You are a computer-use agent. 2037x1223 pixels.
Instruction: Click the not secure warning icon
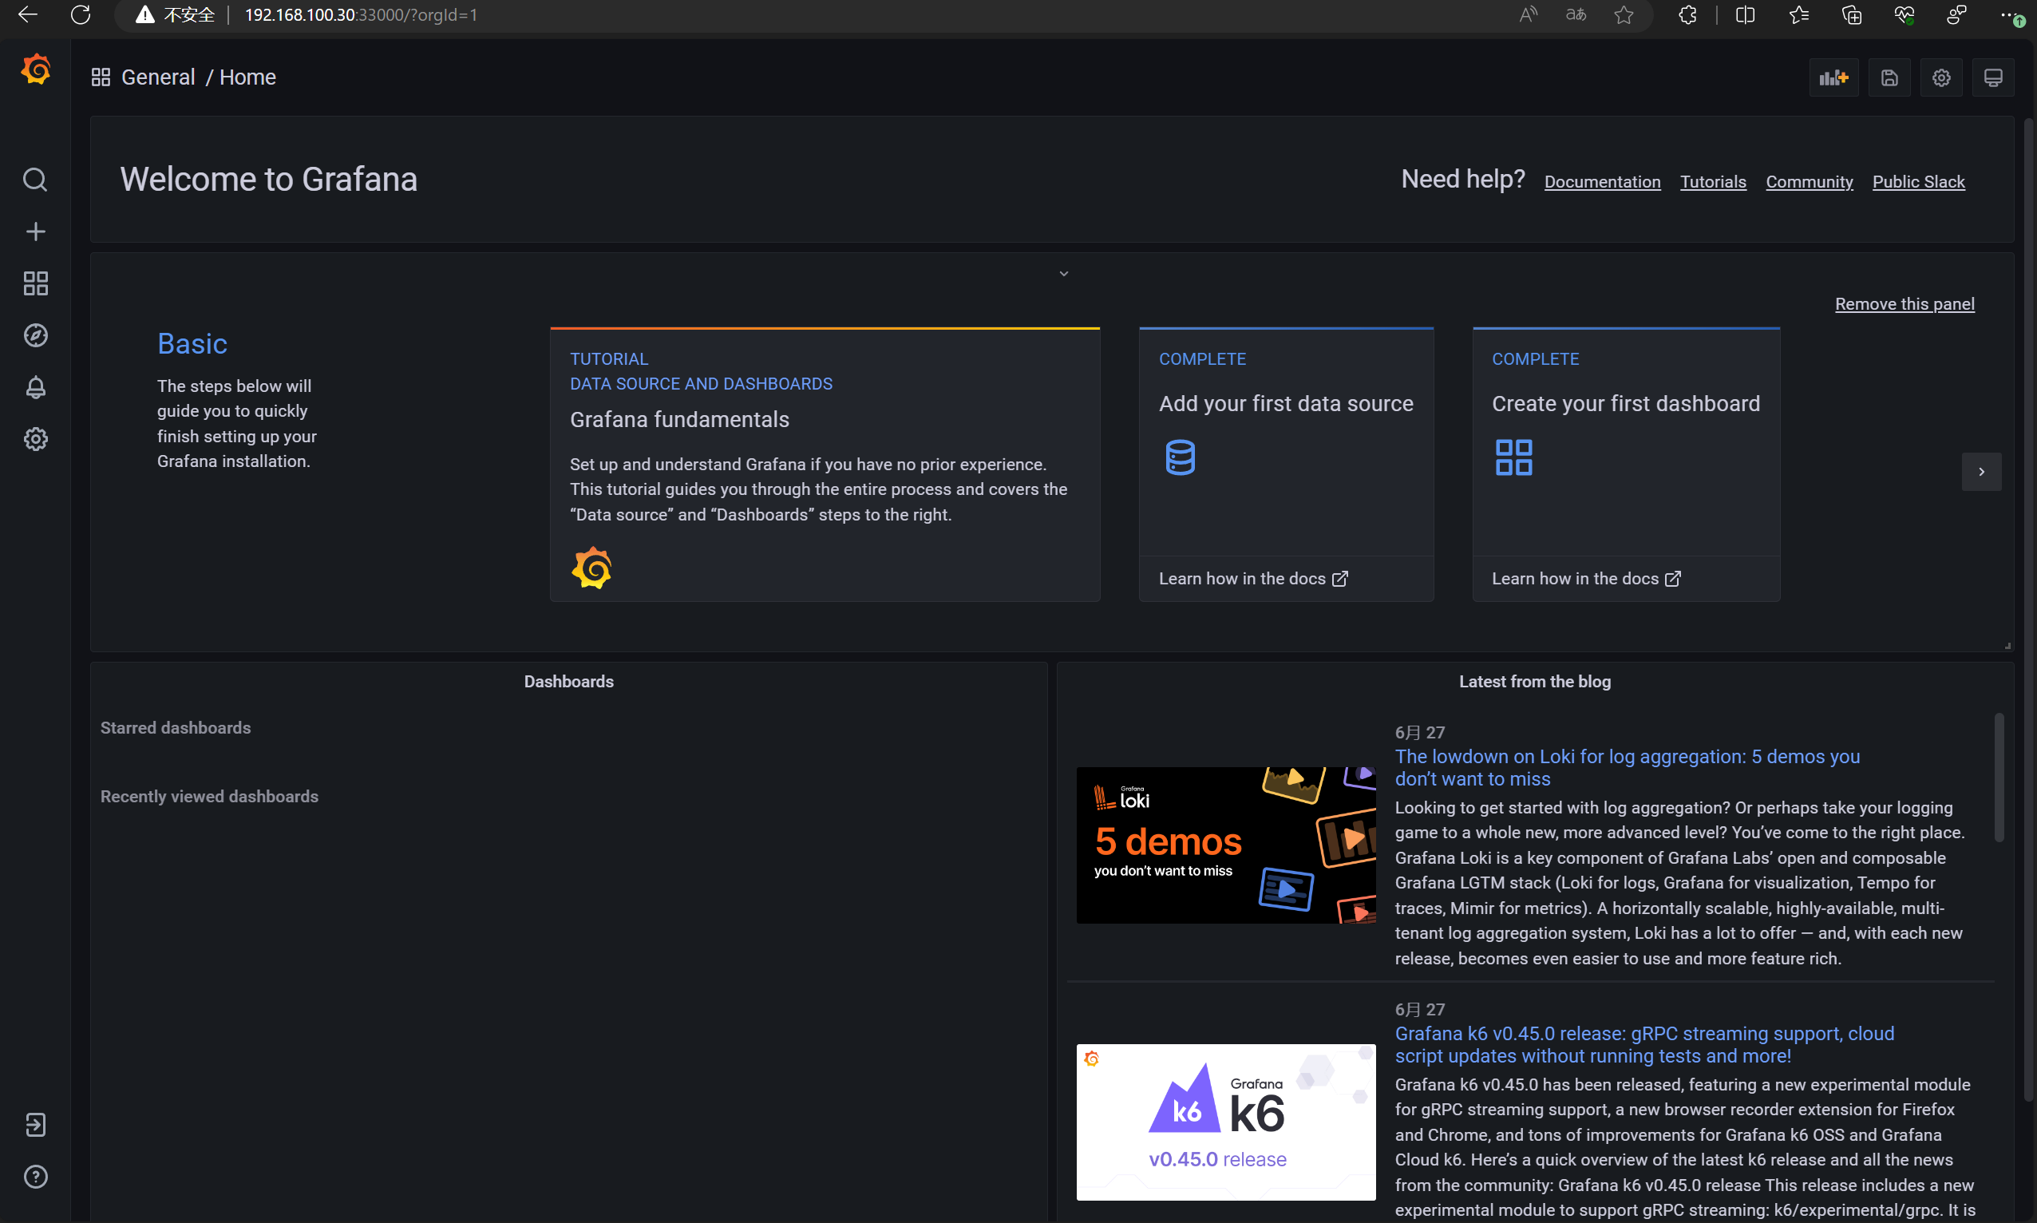click(145, 15)
